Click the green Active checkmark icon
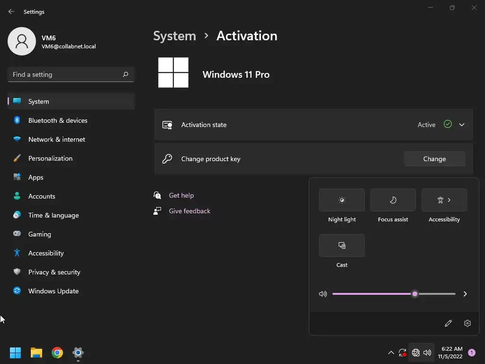Viewport: 485px width, 364px height. [448, 124]
